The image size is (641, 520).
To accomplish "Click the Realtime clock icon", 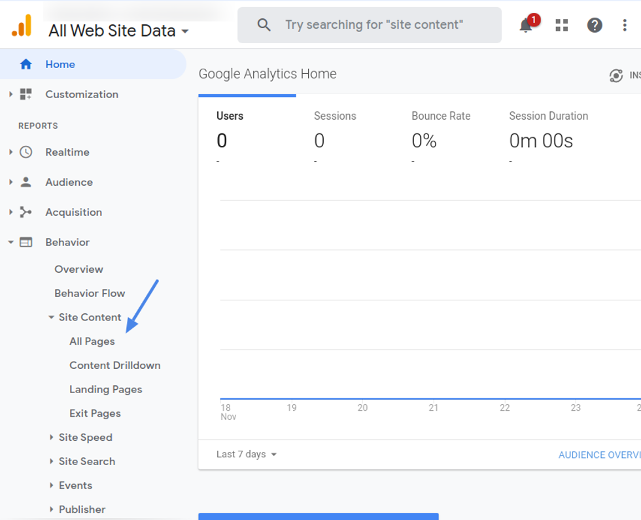I will pyautogui.click(x=26, y=152).
